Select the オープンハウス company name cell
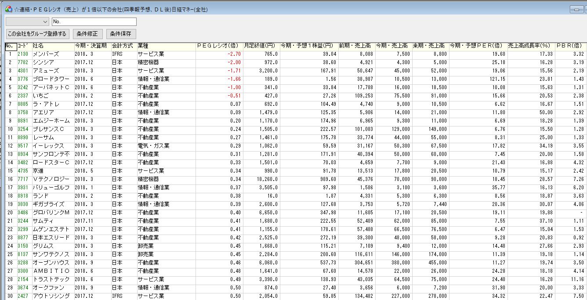 pyautogui.click(x=51, y=263)
